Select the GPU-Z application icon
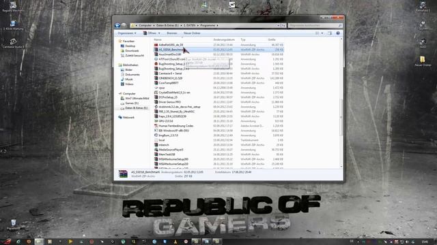Image resolution: width=437 pixels, height=245 pixels. point(156,121)
